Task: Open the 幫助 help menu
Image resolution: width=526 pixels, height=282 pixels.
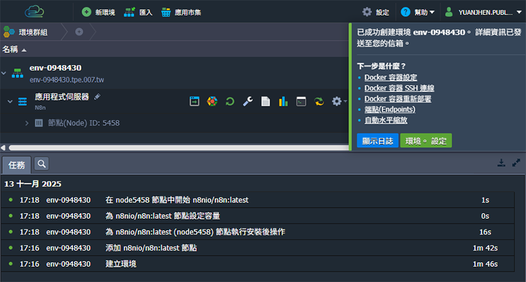Action: [x=418, y=12]
